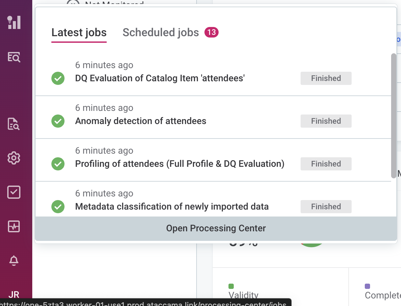Open Processing Center
This screenshot has height=306, width=401.
(x=216, y=228)
